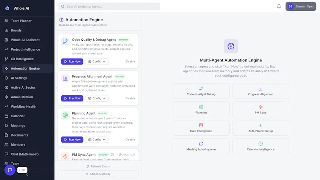Open the chat bubble floating button
Viewport: 320px width, 180px height.
tap(10, 170)
